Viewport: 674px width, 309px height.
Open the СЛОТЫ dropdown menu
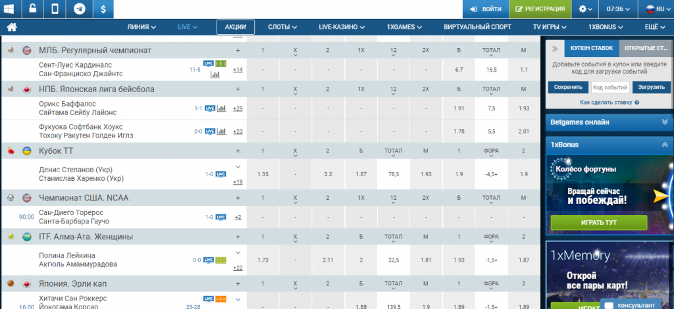pos(282,27)
